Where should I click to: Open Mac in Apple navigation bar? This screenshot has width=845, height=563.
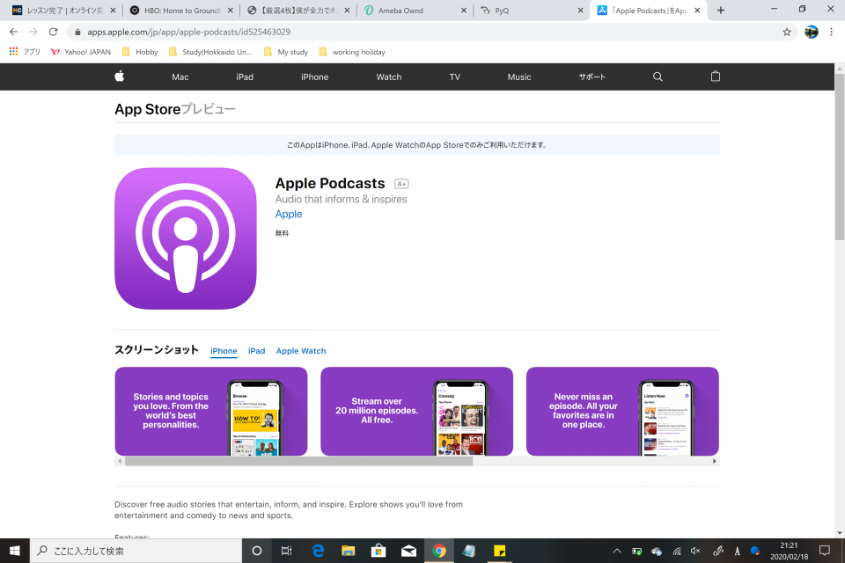(x=180, y=77)
